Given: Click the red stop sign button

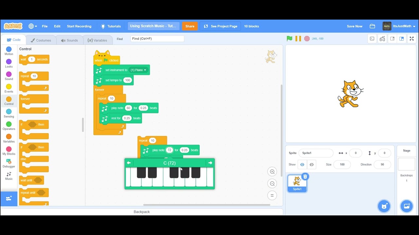Looking at the screenshot, I should tap(307, 39).
